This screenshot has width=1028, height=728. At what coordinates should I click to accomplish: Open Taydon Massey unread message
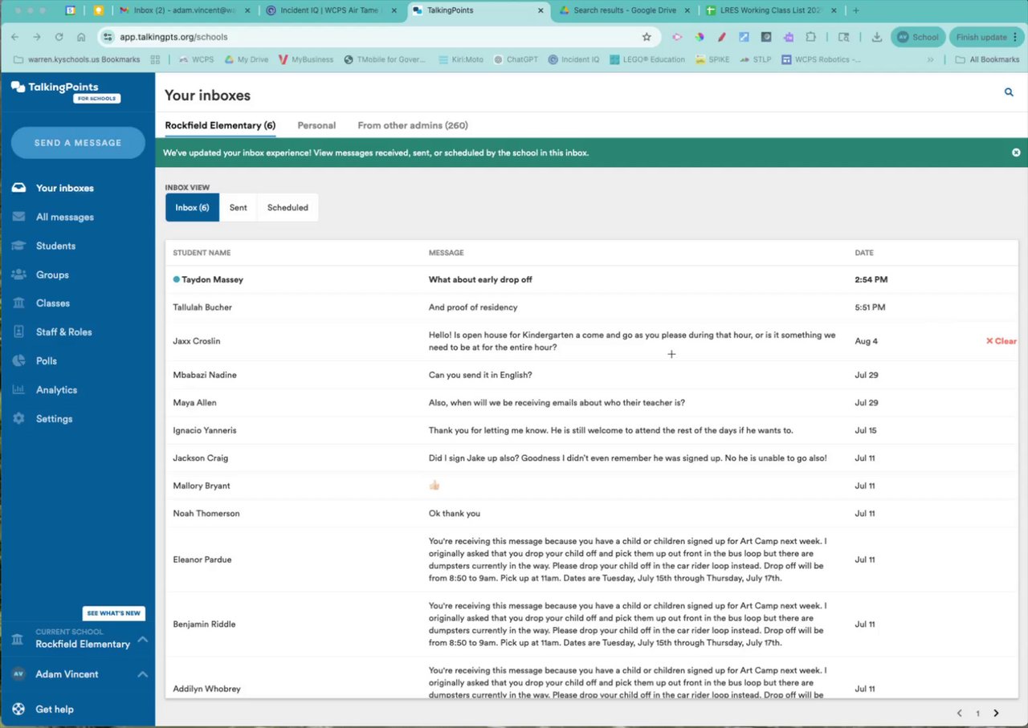pyautogui.click(x=591, y=279)
